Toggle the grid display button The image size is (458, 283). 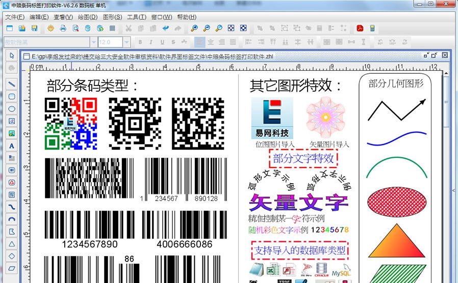(112, 28)
